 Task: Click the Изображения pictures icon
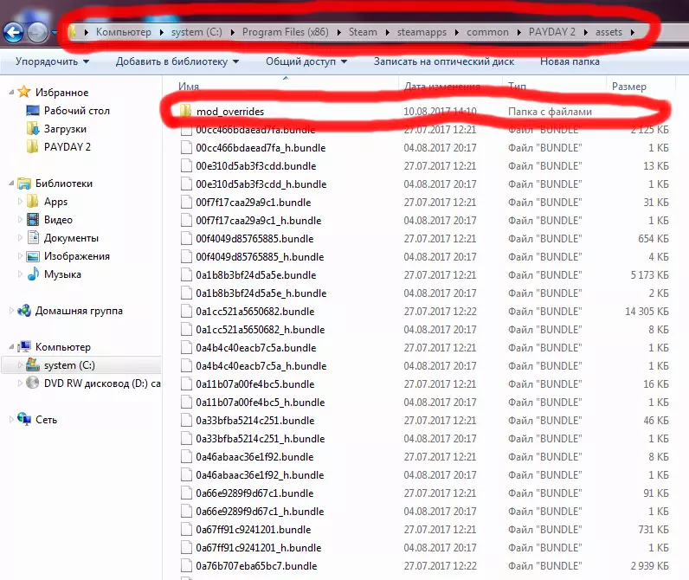coord(33,256)
